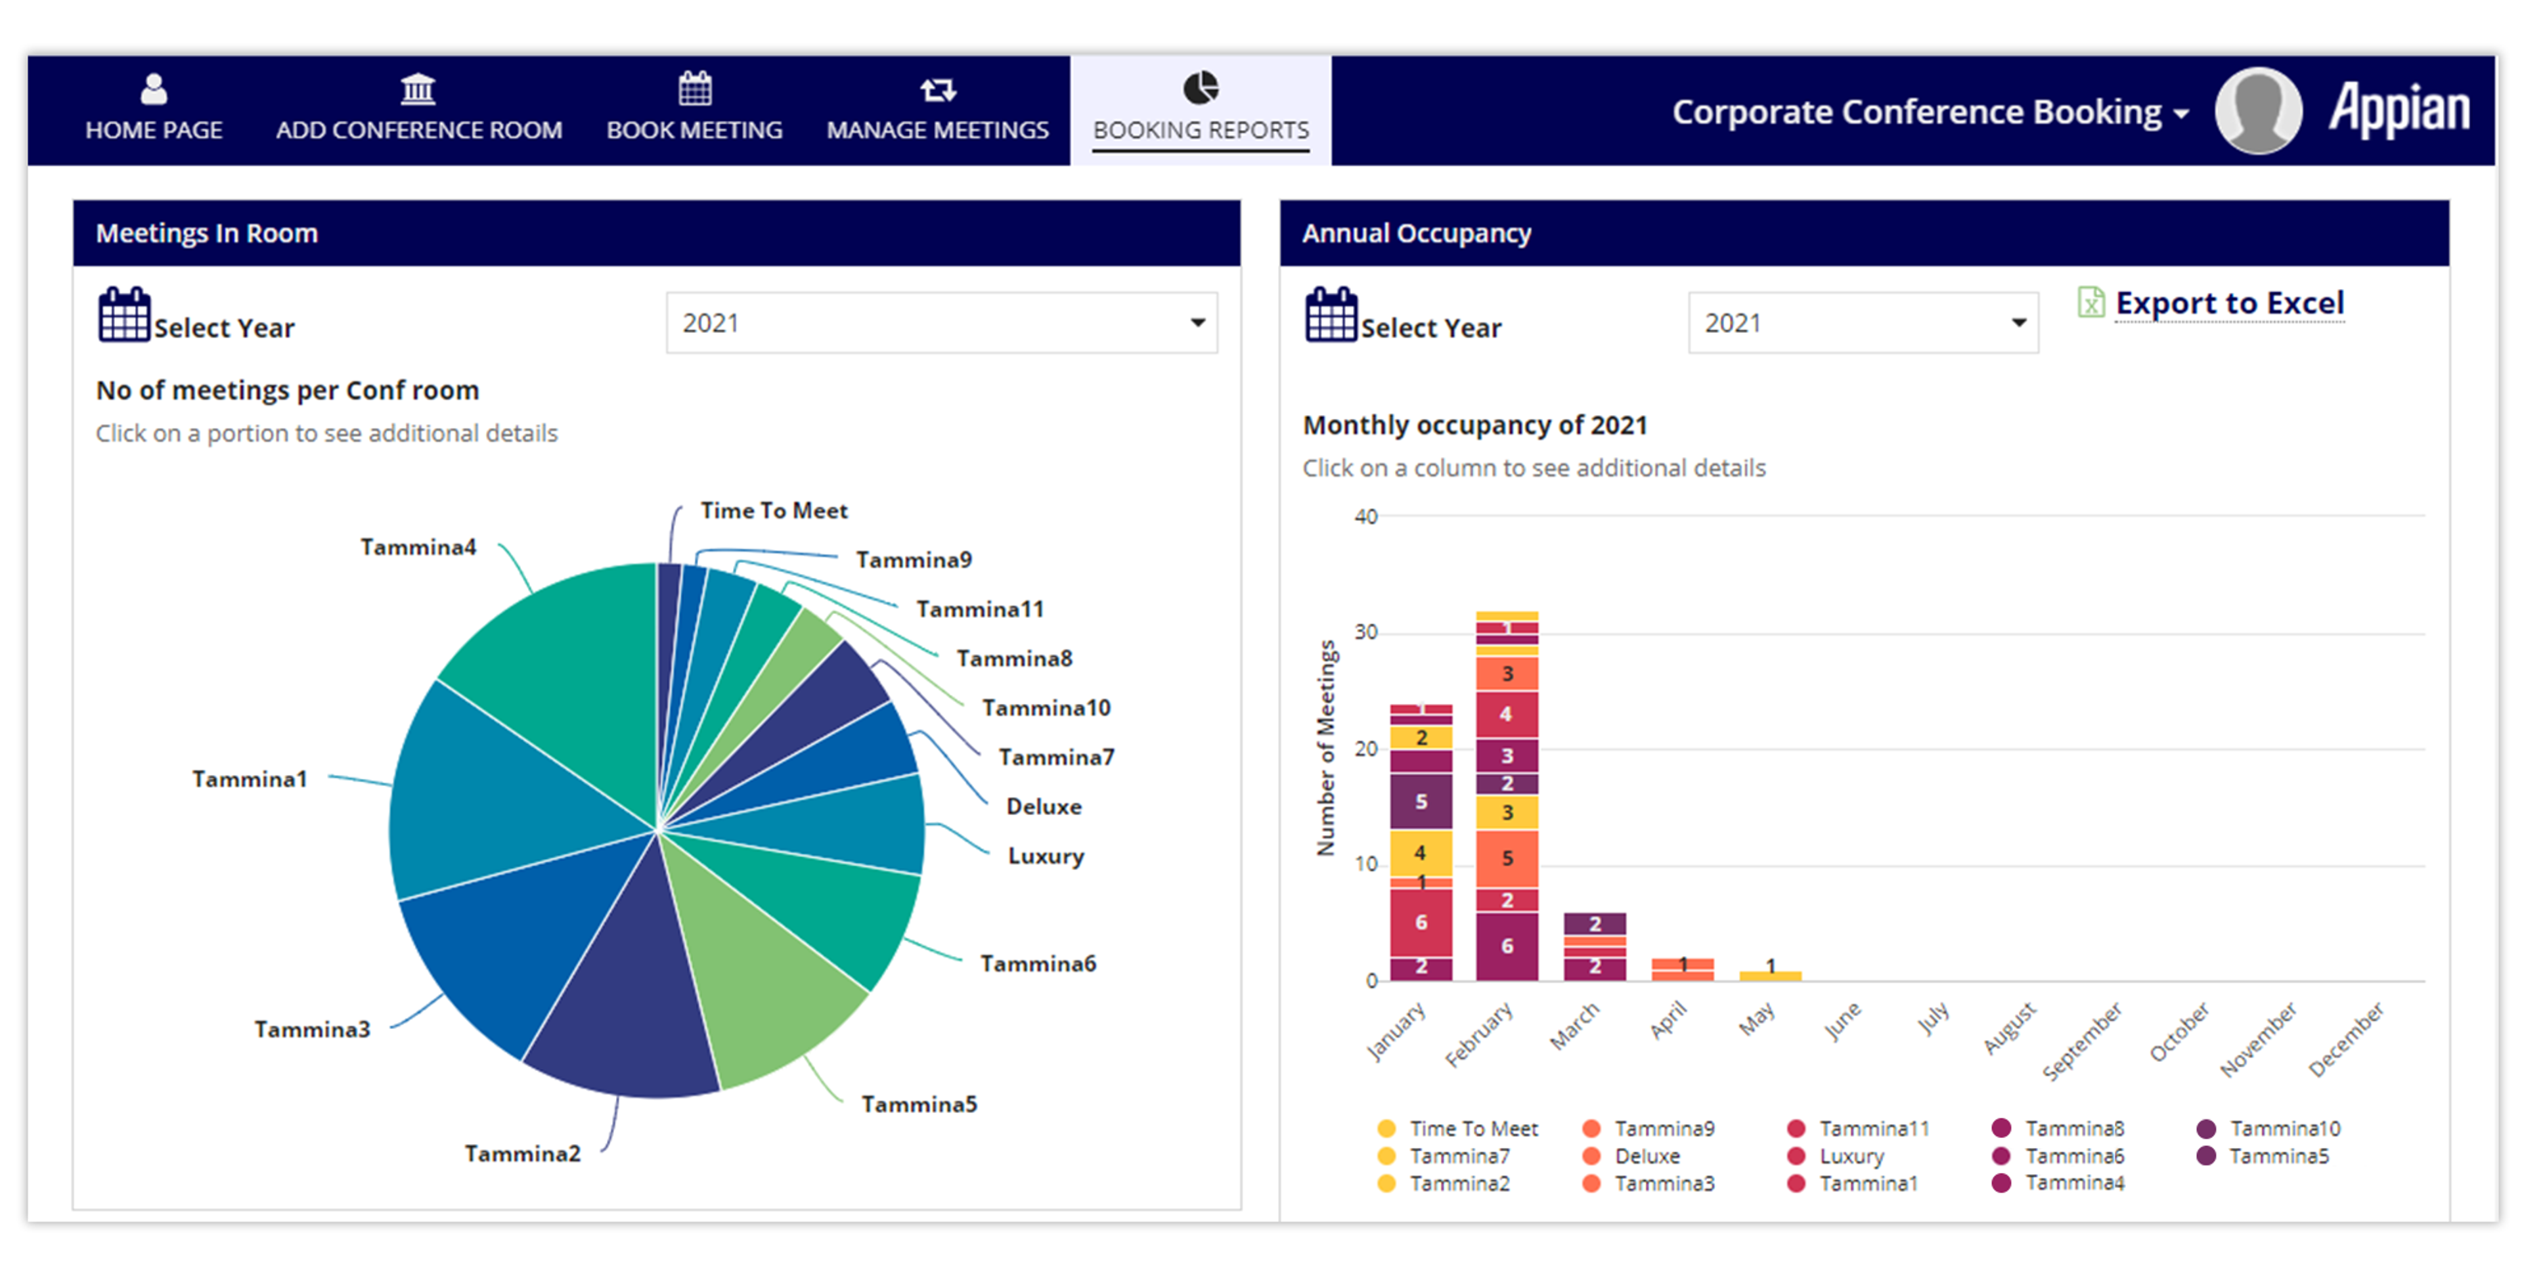Click the April column in bar chart

[1682, 969]
